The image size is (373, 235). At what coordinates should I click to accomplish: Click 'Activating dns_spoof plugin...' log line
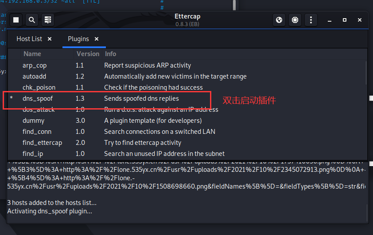coord(50,211)
